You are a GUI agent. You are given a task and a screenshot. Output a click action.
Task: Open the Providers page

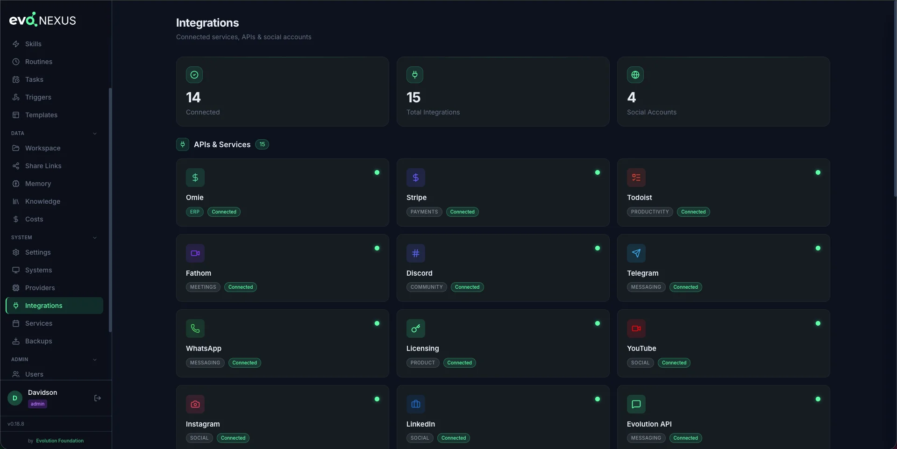(54, 288)
